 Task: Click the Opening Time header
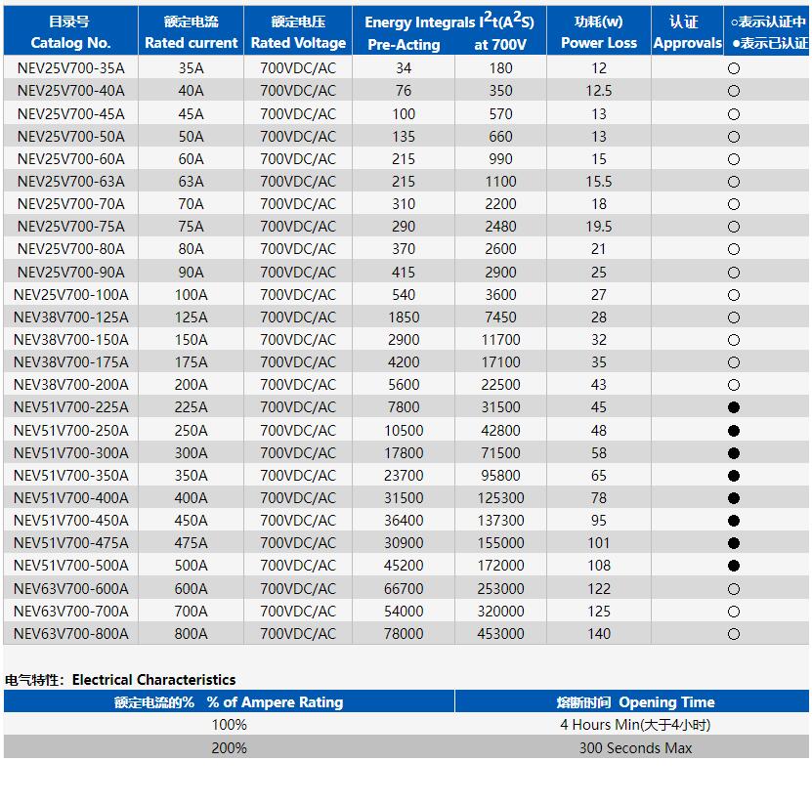coord(635,702)
